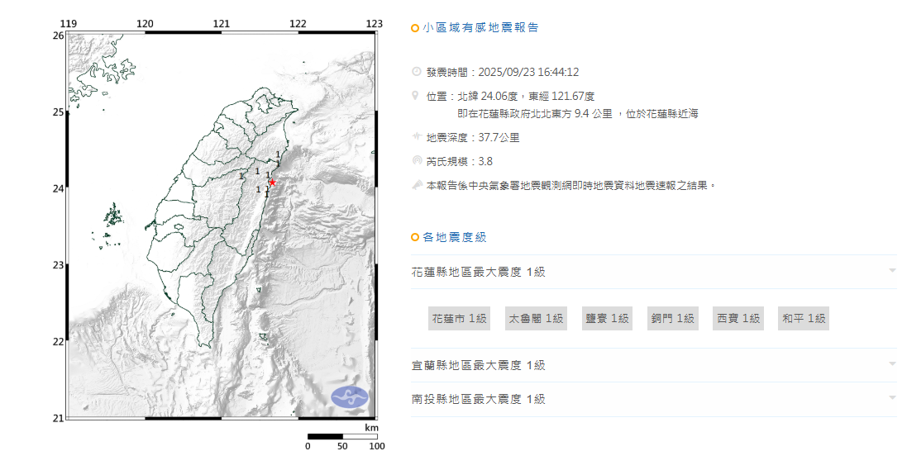The image size is (907, 470).
Task: Expand the 南投縣地區最大震度 section arrow
Action: pyautogui.click(x=892, y=398)
